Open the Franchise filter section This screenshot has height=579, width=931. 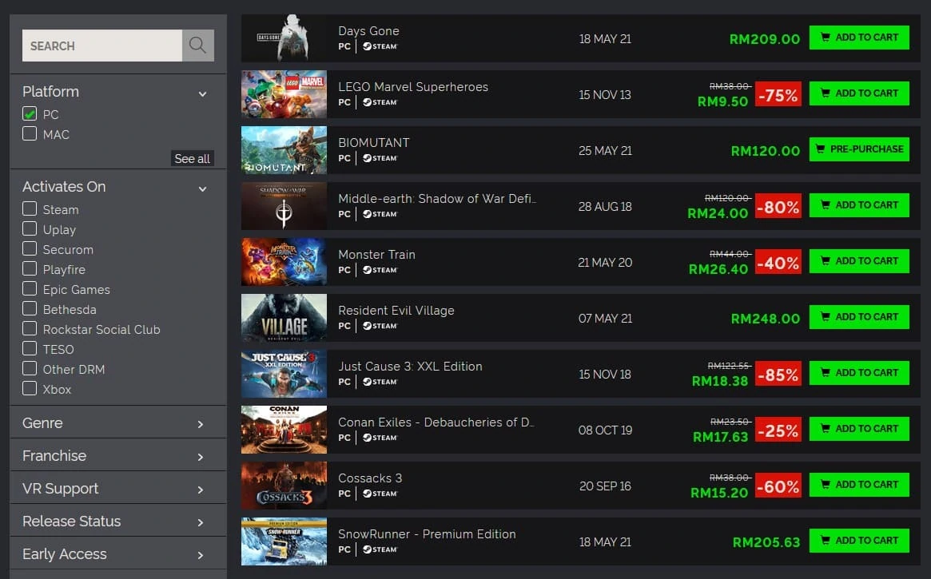coord(118,455)
